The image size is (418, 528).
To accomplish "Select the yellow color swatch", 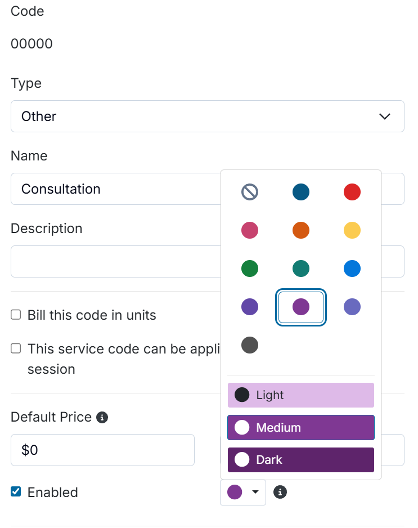I will pyautogui.click(x=352, y=230).
